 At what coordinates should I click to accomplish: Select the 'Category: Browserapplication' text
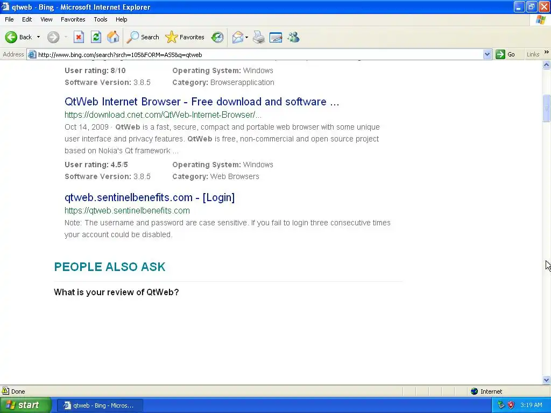[x=223, y=82]
